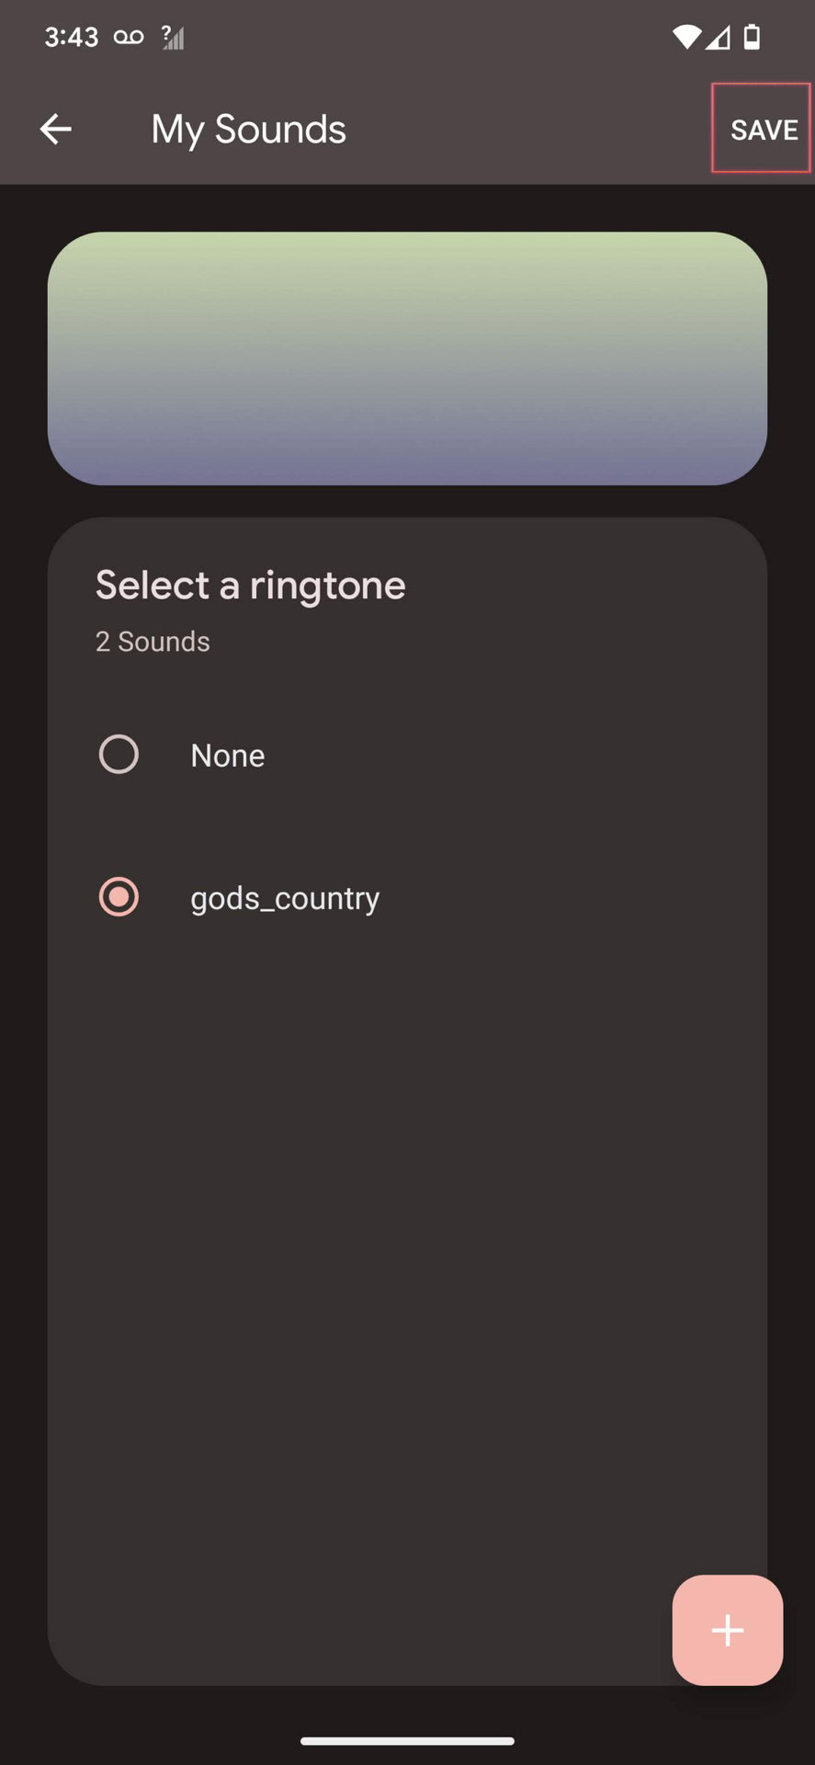Image resolution: width=815 pixels, height=1765 pixels.
Task: Tap the green-purple gradient banner
Action: click(407, 359)
